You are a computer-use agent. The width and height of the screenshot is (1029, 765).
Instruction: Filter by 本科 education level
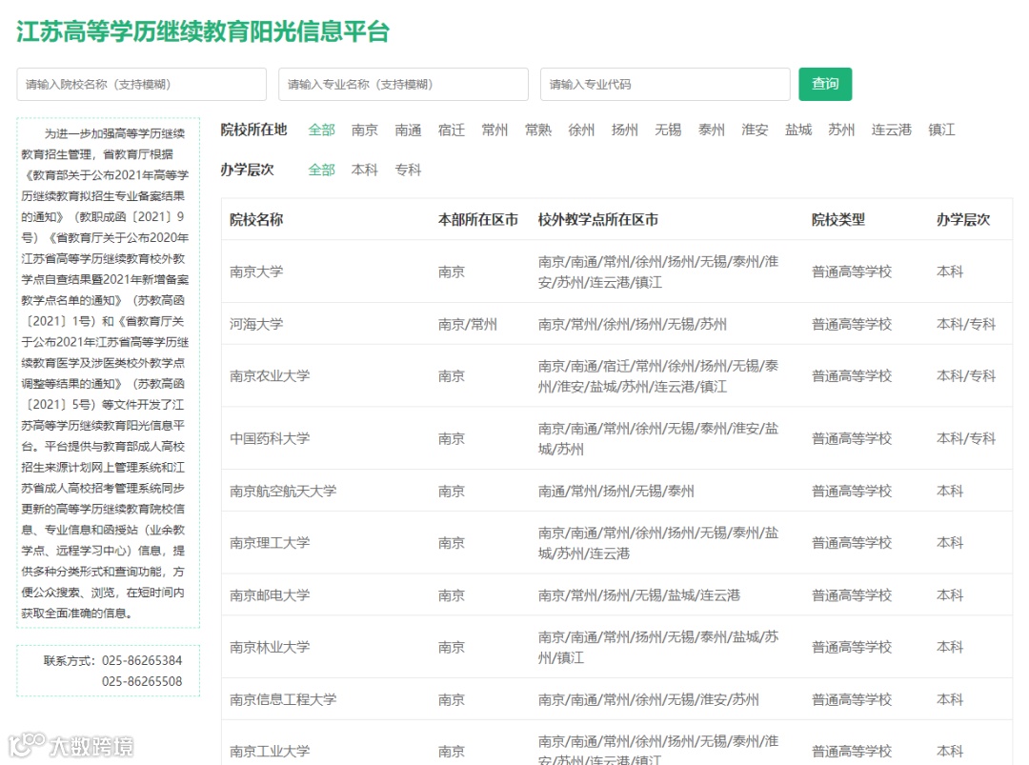pos(364,170)
